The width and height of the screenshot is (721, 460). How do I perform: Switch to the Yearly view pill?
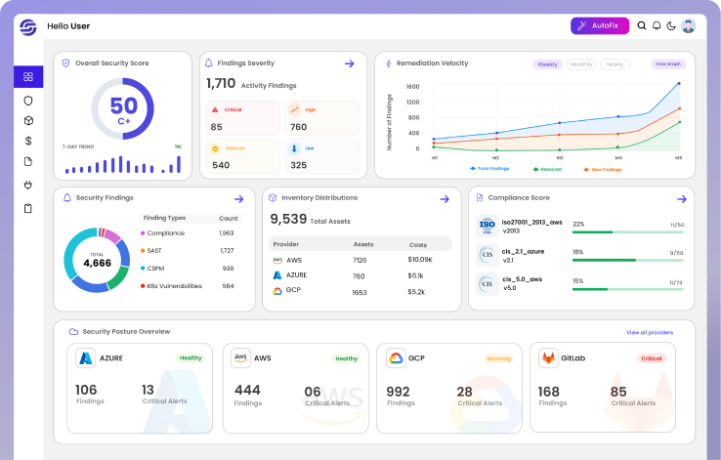click(615, 64)
